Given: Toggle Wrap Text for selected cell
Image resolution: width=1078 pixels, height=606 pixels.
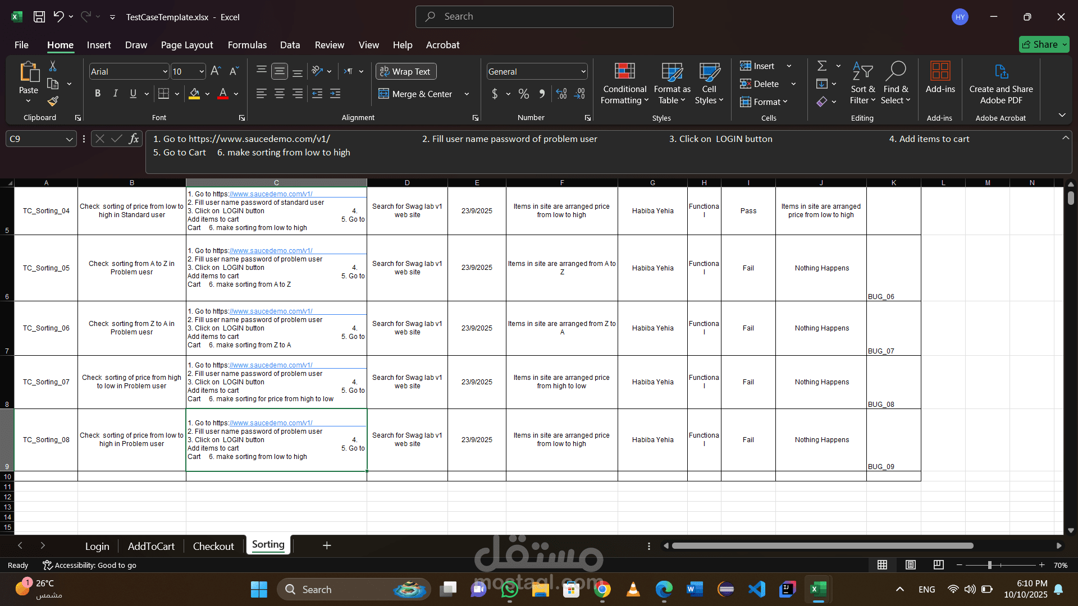Looking at the screenshot, I should [405, 71].
